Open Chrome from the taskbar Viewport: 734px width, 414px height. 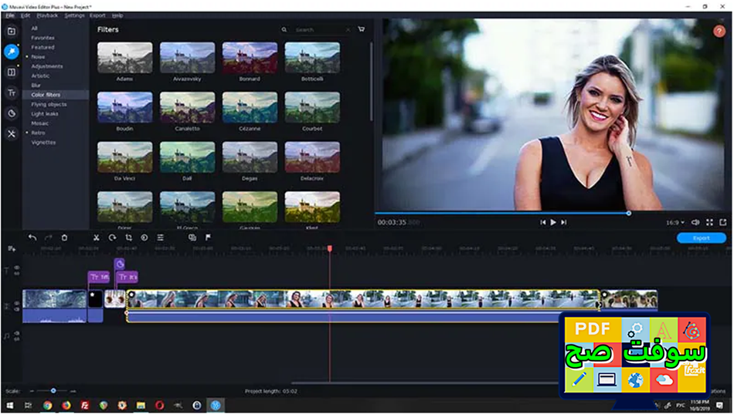(47, 406)
